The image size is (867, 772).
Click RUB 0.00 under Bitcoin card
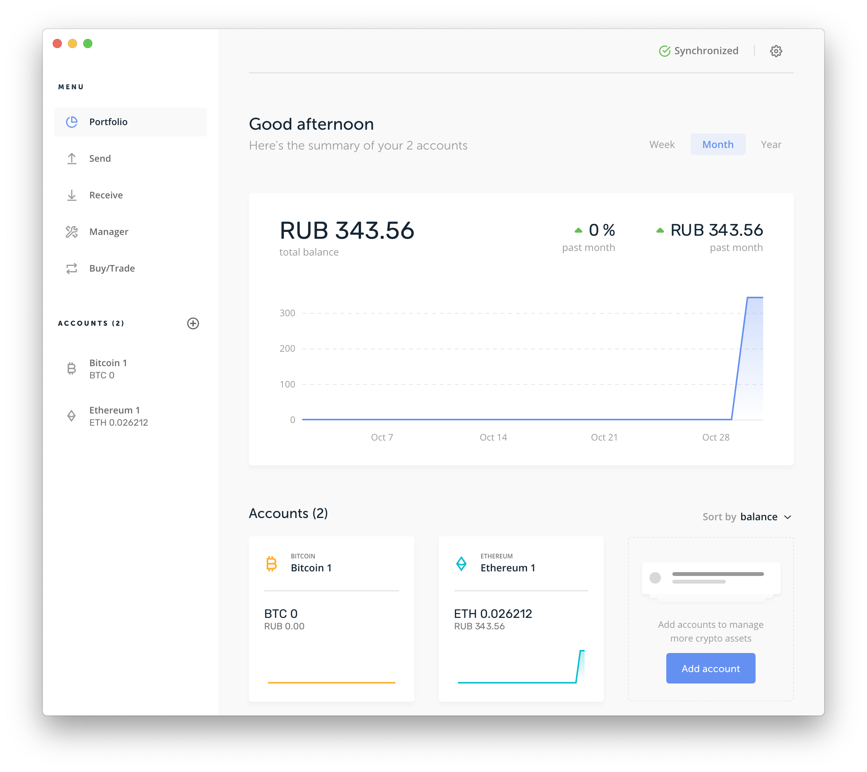point(284,626)
